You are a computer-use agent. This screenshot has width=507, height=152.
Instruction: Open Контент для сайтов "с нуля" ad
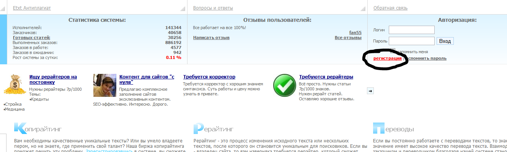pyautogui.click(x=147, y=79)
